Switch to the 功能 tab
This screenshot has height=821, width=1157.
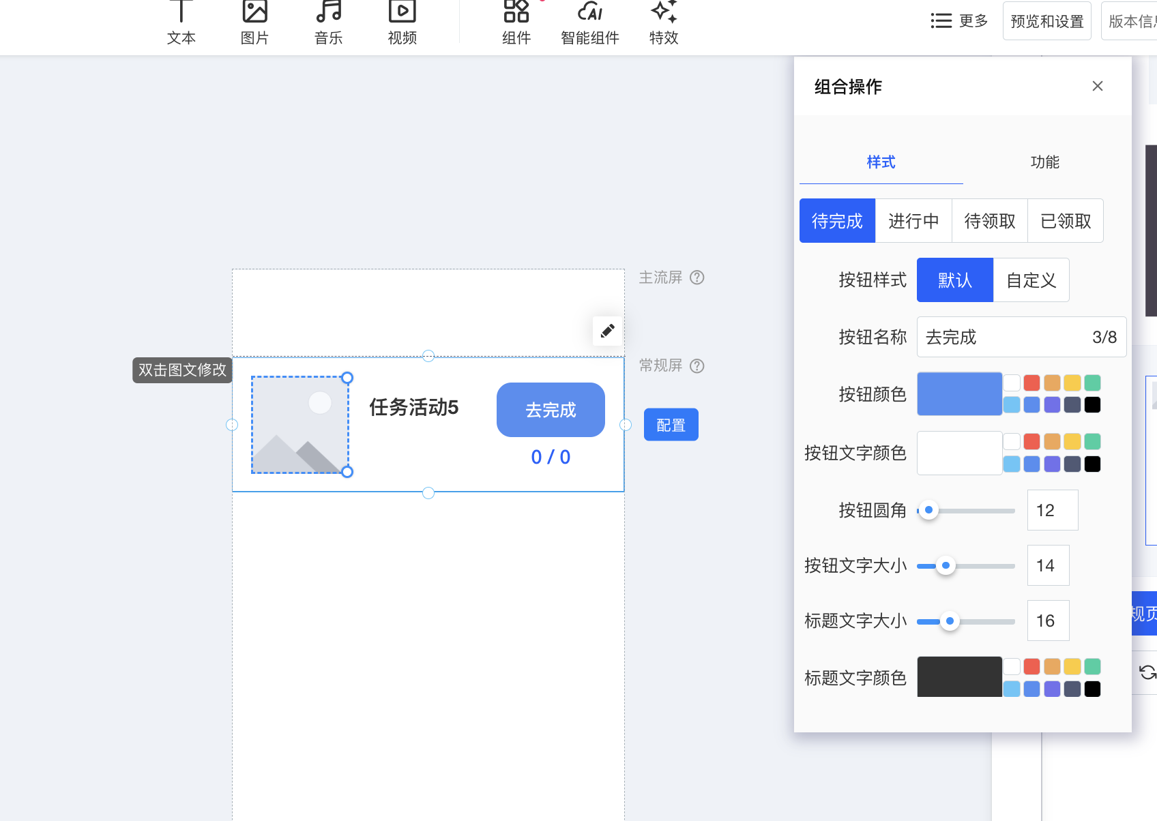[1044, 162]
